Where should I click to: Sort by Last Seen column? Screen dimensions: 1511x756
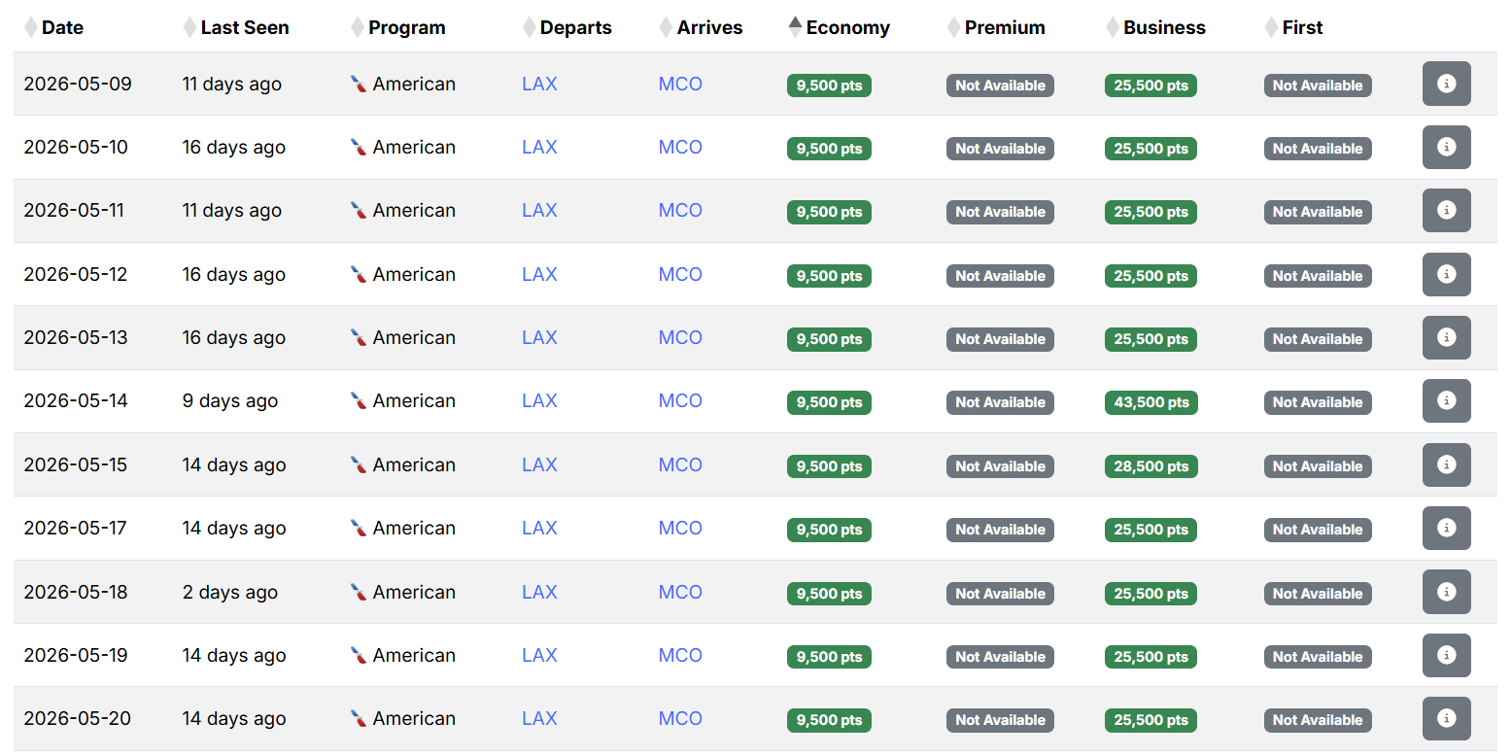click(x=244, y=27)
